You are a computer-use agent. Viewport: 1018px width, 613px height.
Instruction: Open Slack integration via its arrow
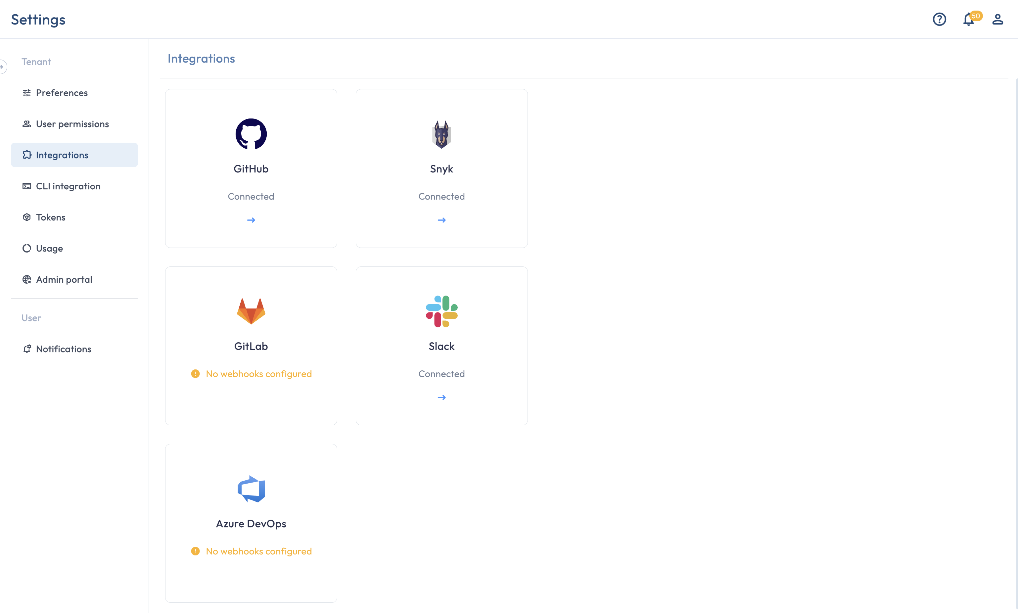point(441,398)
